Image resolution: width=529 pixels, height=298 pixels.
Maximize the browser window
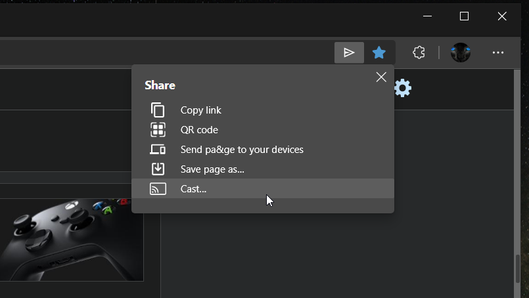(x=464, y=16)
